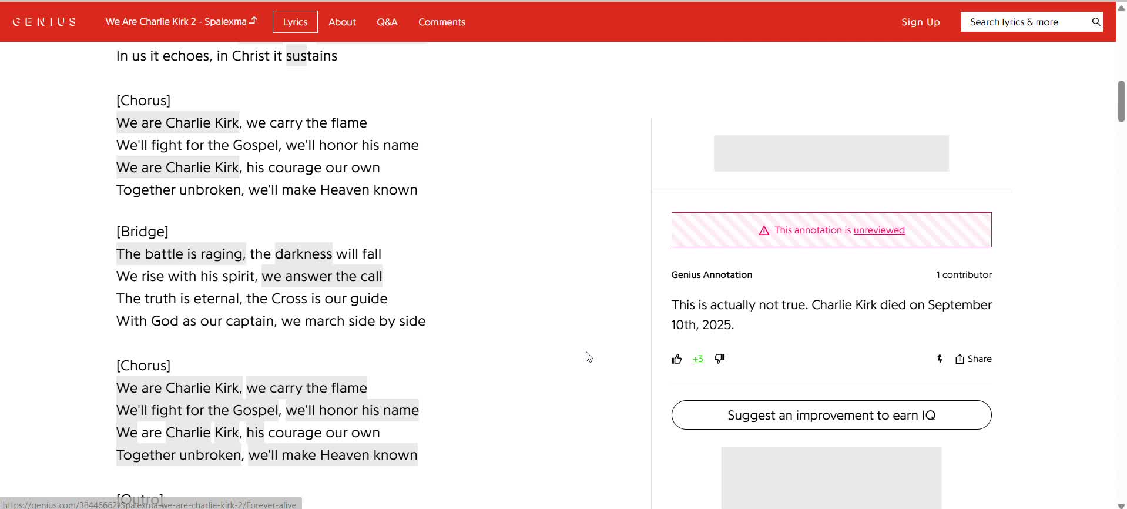This screenshot has height=509, width=1127.
Task: Downvote the annotation with thumbs down
Action: pos(719,359)
